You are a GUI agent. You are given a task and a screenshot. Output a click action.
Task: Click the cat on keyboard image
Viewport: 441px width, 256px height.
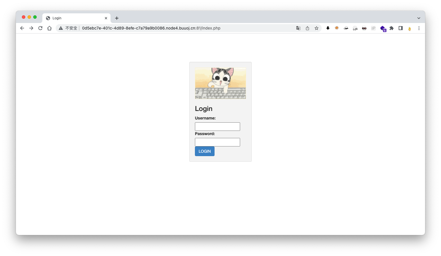(220, 83)
